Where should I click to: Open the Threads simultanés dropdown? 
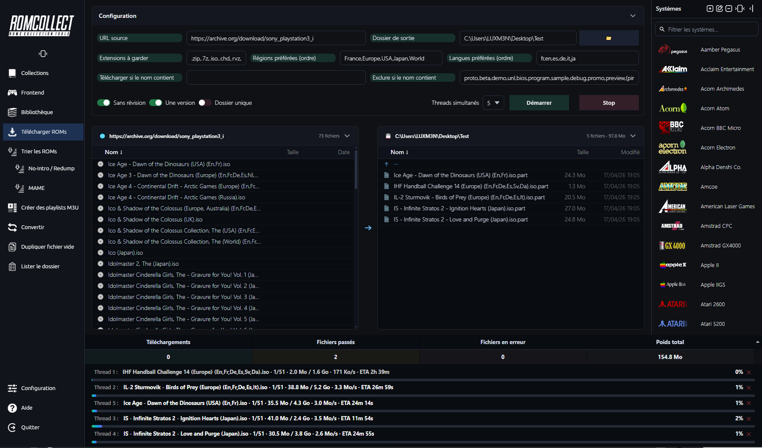point(493,103)
